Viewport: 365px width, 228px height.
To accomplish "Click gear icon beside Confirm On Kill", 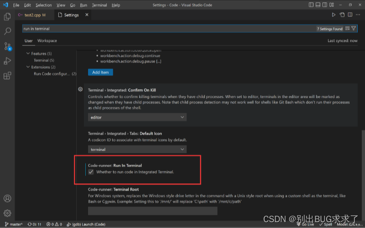I will tap(80, 89).
